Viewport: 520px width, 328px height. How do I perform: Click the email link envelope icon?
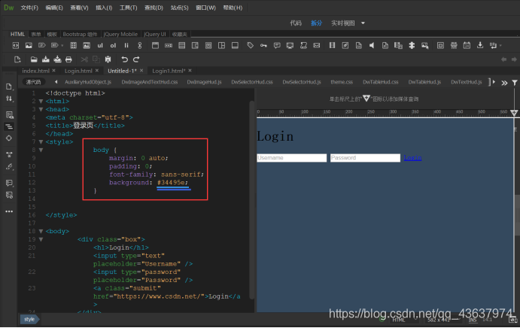[x=317, y=45]
